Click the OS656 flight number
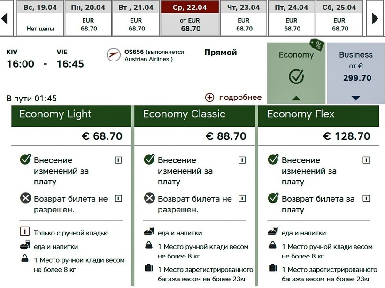This screenshot has height=288, width=385. click(x=134, y=52)
